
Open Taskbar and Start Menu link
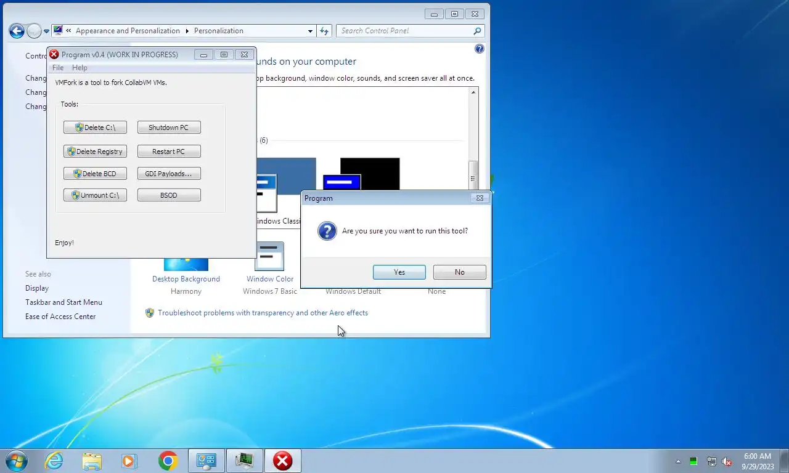coord(63,302)
